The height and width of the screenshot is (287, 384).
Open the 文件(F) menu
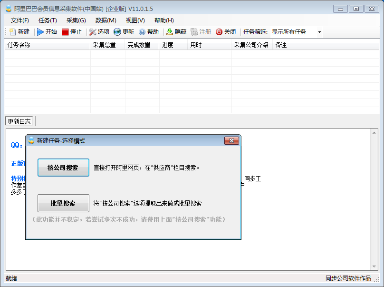tap(20, 20)
